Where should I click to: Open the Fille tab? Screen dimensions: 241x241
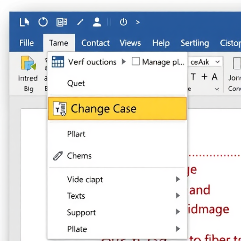click(26, 43)
